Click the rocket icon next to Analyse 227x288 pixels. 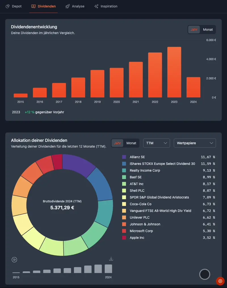point(68,6)
